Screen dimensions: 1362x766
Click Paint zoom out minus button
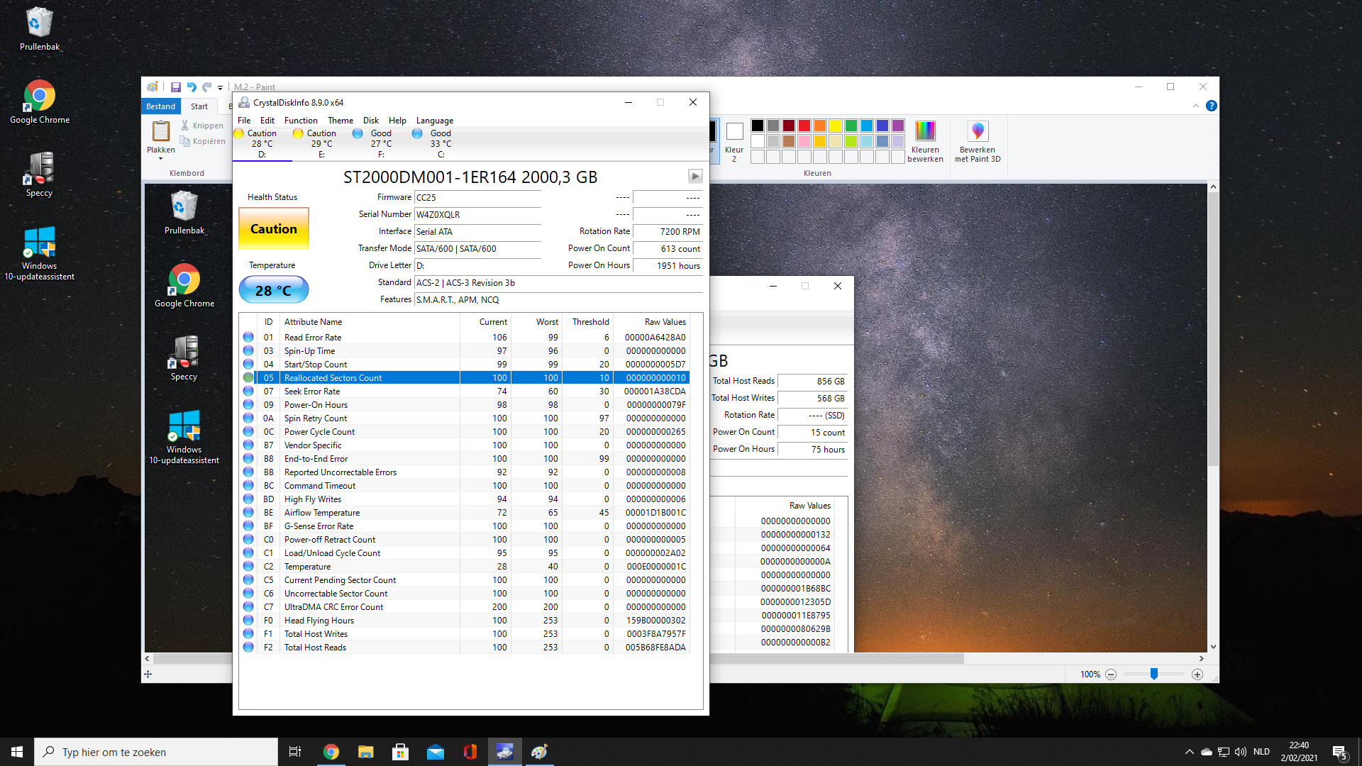point(1111,675)
